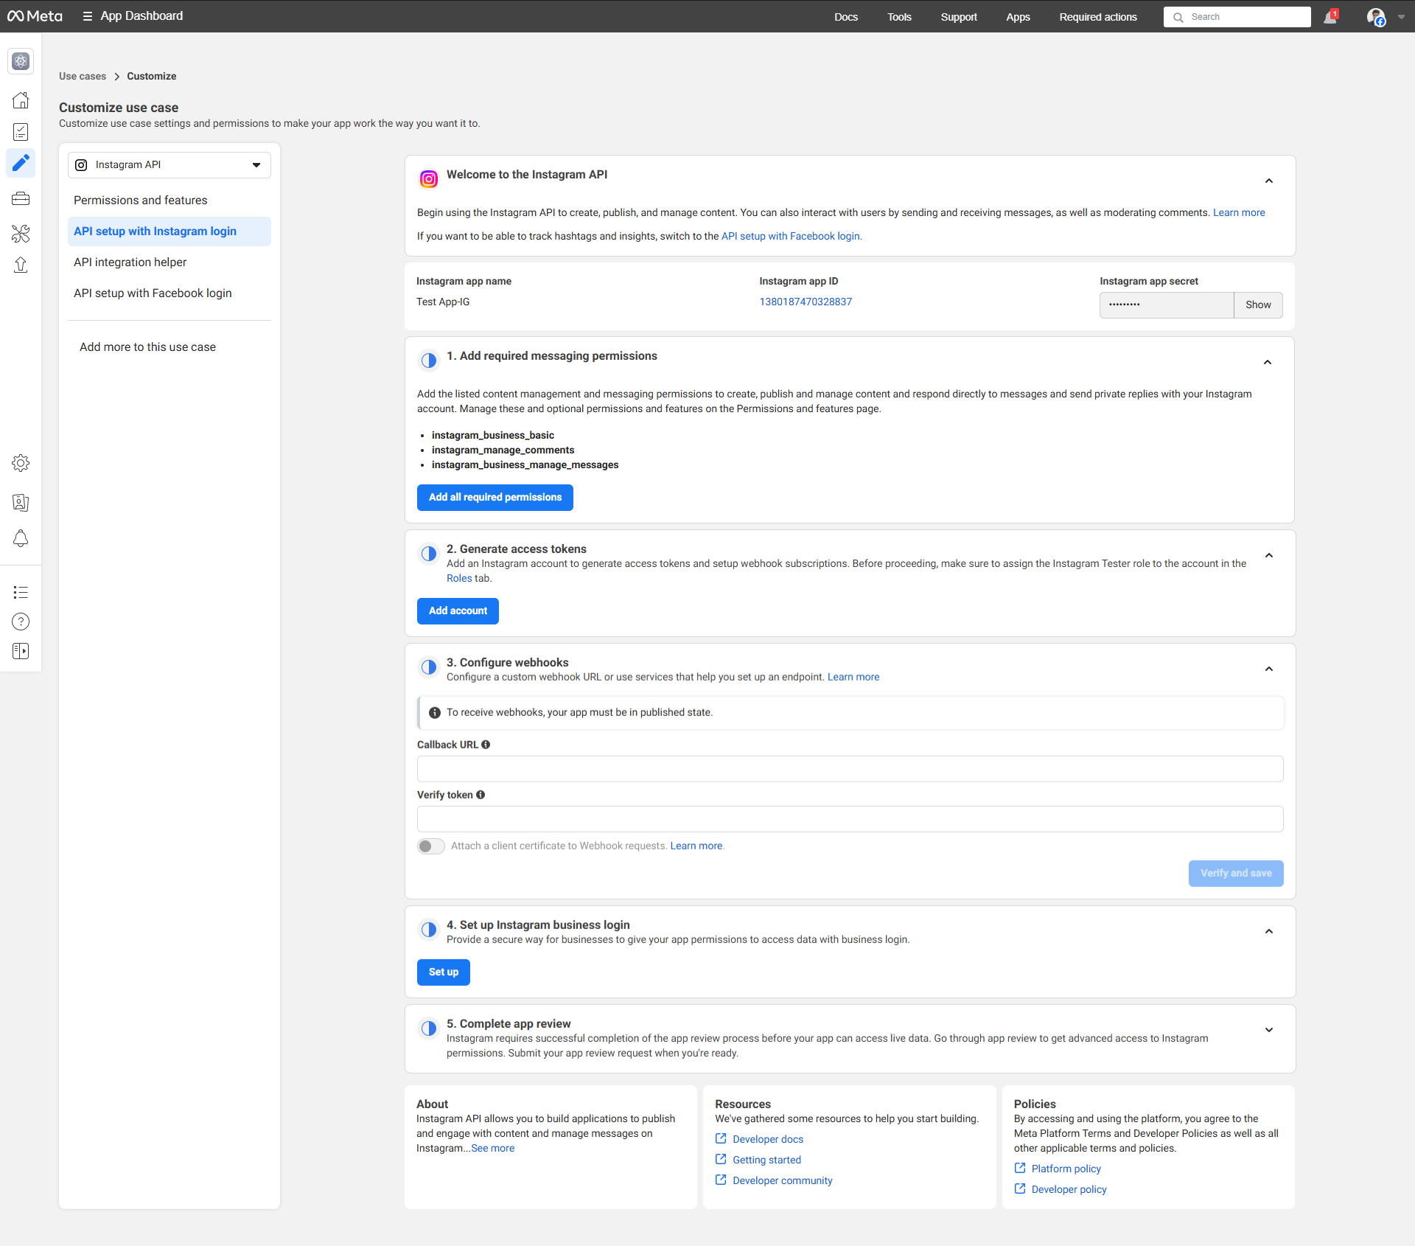Show the Instagram app secret

tap(1257, 304)
